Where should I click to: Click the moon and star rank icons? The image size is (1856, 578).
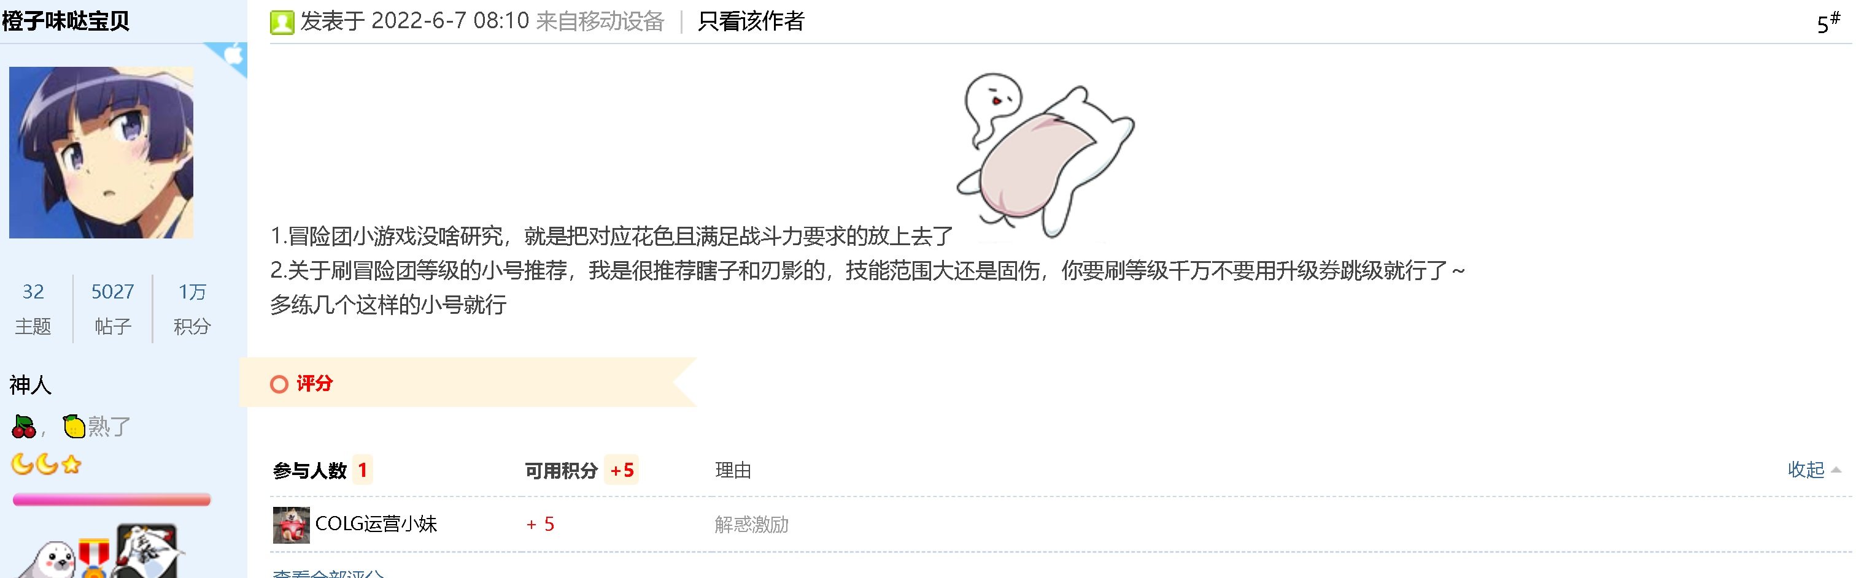(46, 464)
